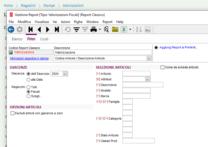Open printer options dropdown arrow
208x147 pixels.
click(100, 29)
